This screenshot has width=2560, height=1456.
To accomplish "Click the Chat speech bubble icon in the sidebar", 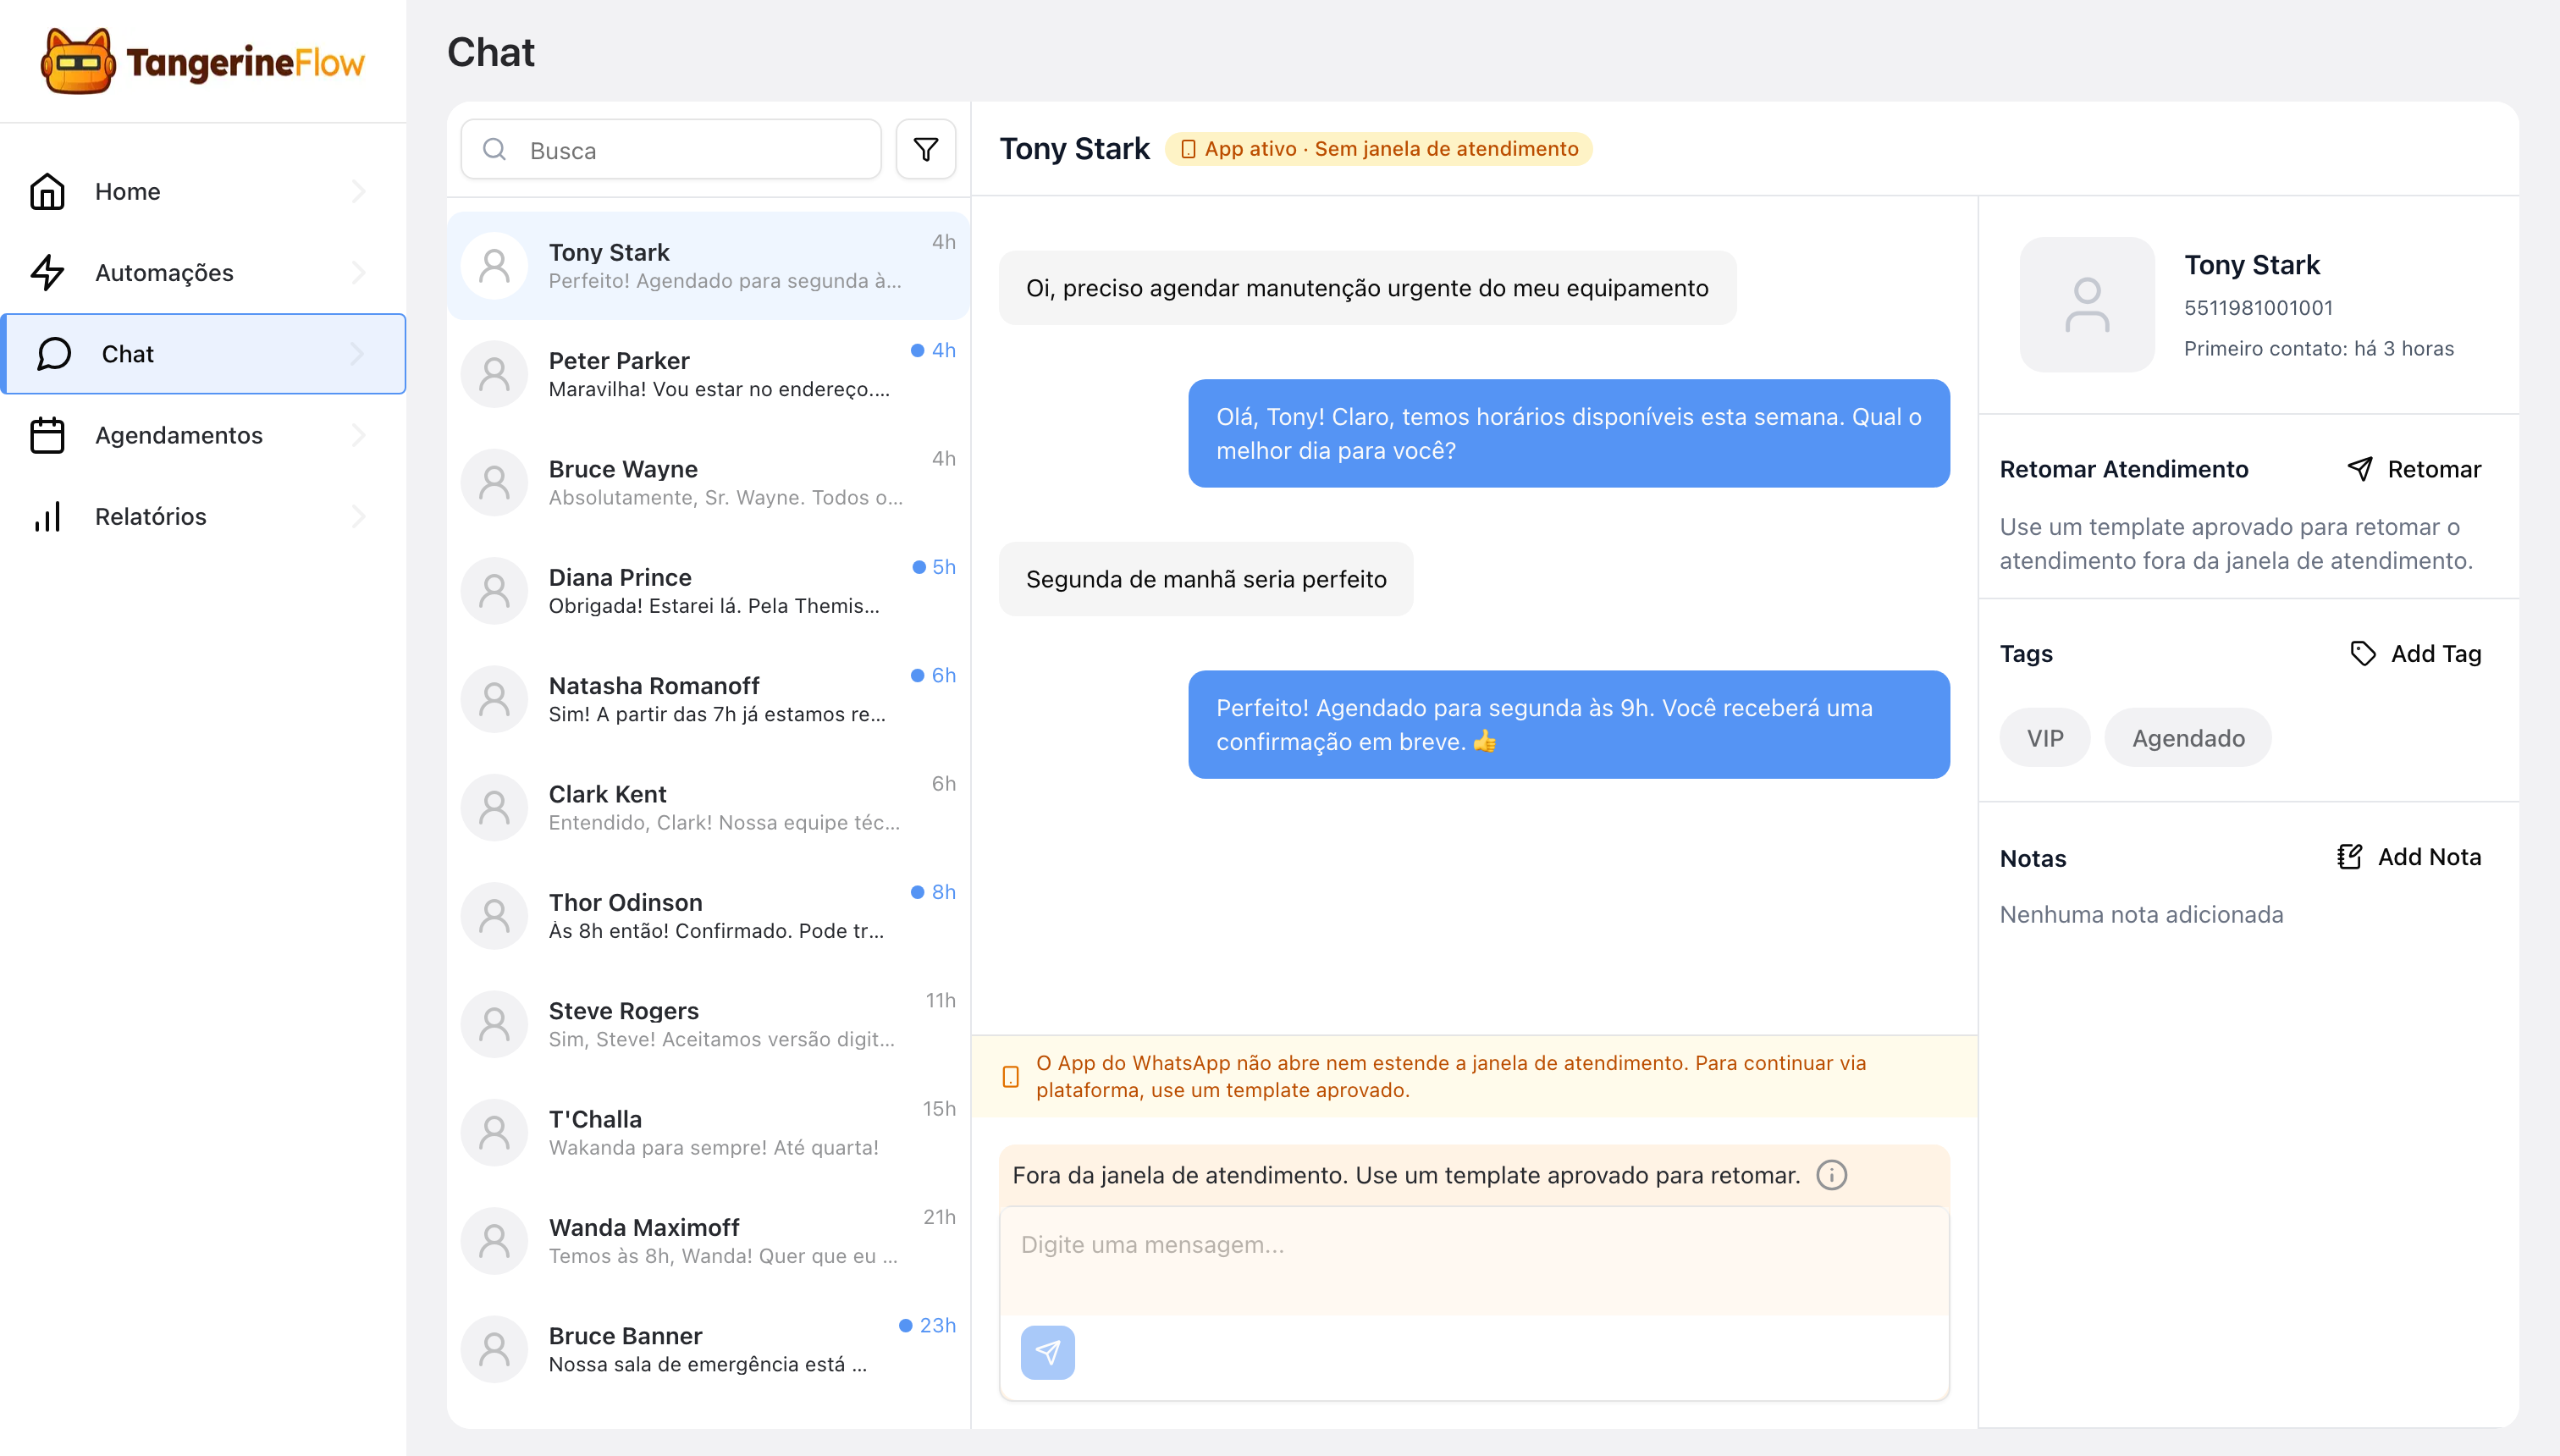I will point(54,354).
